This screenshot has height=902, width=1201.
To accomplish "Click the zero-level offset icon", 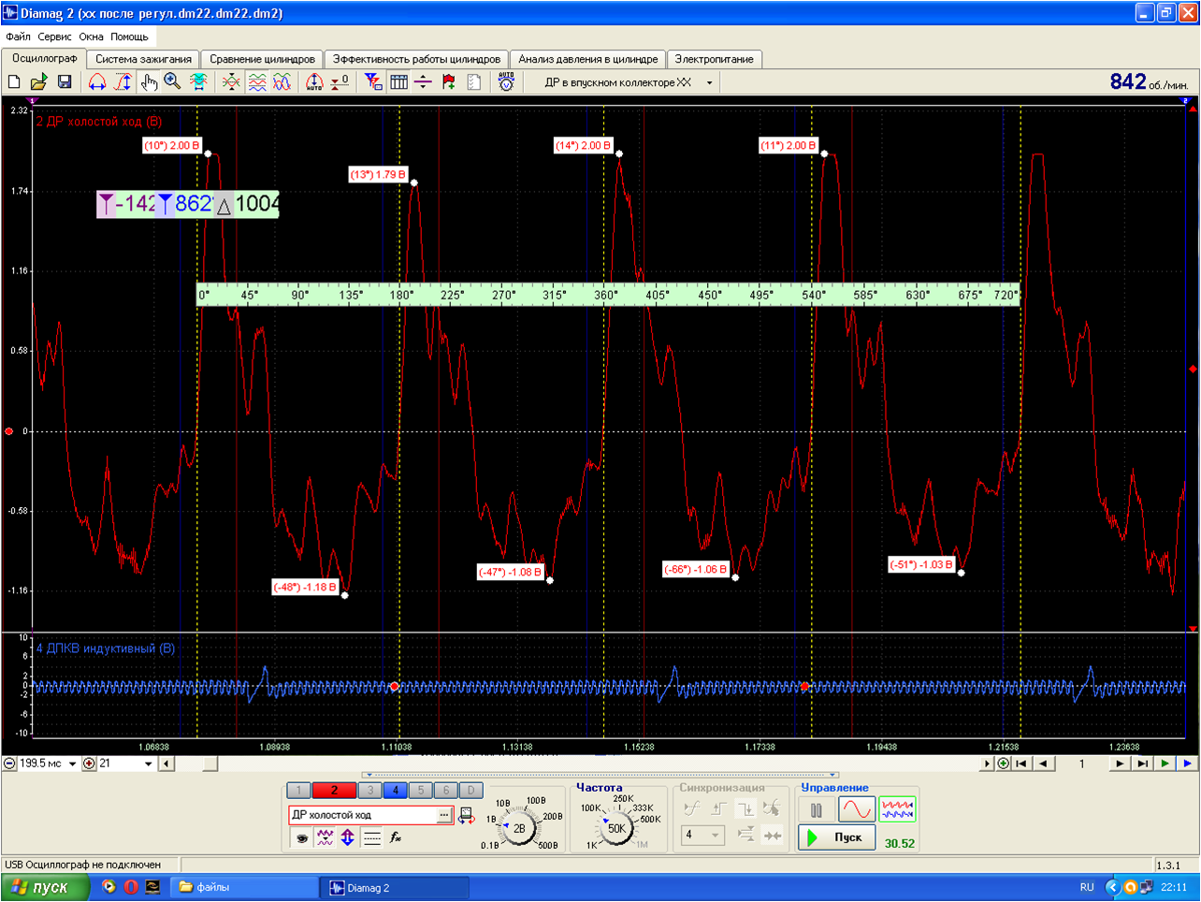I will click(x=340, y=82).
